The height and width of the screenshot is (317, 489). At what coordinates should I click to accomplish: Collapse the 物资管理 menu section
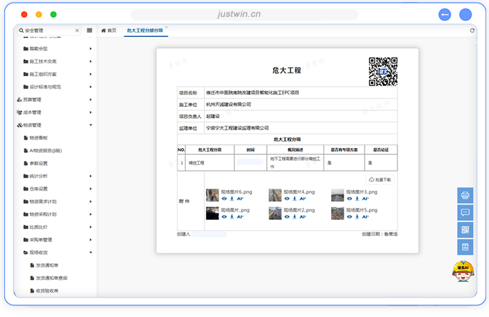coord(90,125)
